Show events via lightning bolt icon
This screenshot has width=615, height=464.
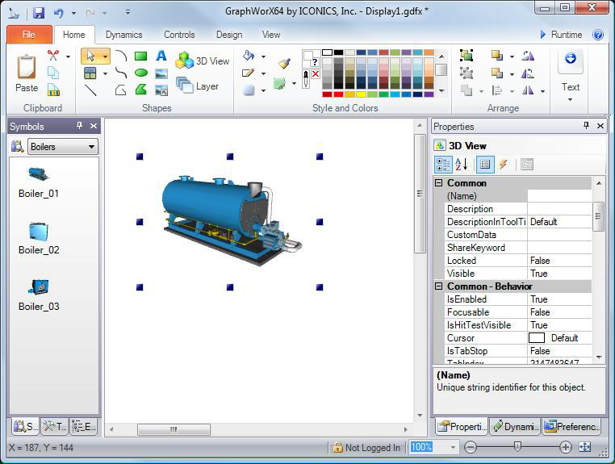[x=504, y=165]
